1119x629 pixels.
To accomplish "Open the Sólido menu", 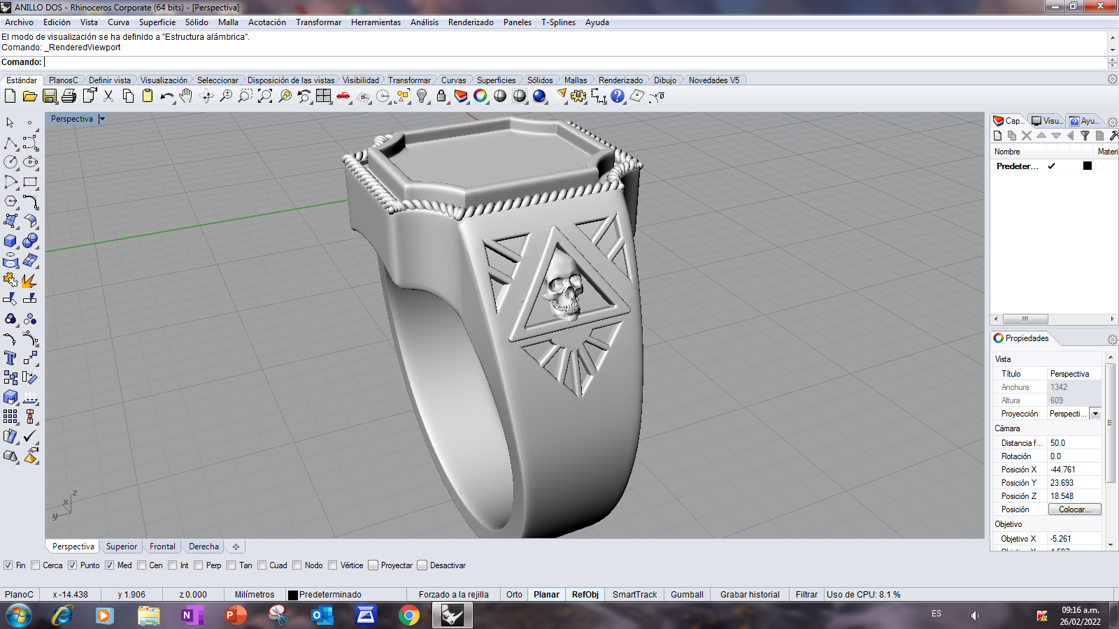I will [x=197, y=22].
